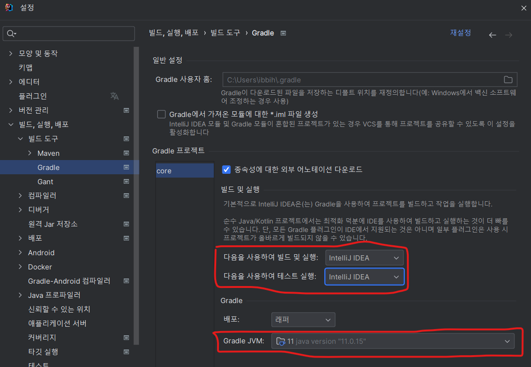Go forward with the right arrow icon
Image resolution: width=531 pixels, height=367 pixels.
(x=509, y=35)
